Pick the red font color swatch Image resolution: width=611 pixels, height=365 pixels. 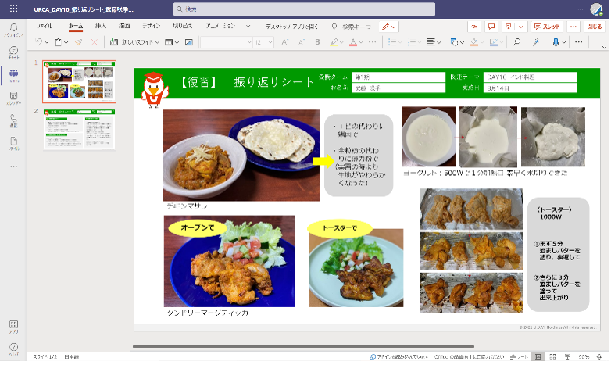353,42
